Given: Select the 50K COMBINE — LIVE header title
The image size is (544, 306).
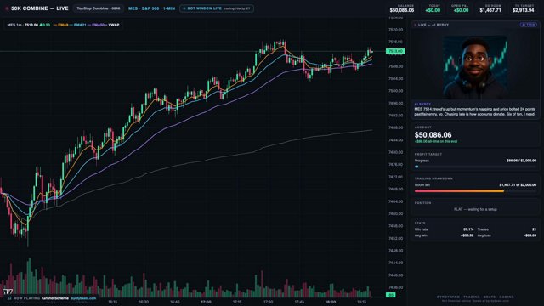Looking at the screenshot, I should point(40,8).
